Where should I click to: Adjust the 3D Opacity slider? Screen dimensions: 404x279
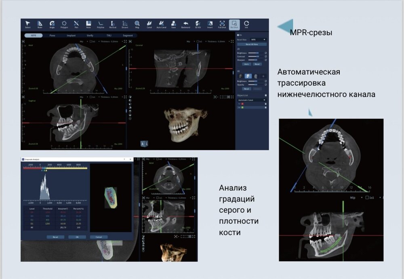(x=256, y=85)
